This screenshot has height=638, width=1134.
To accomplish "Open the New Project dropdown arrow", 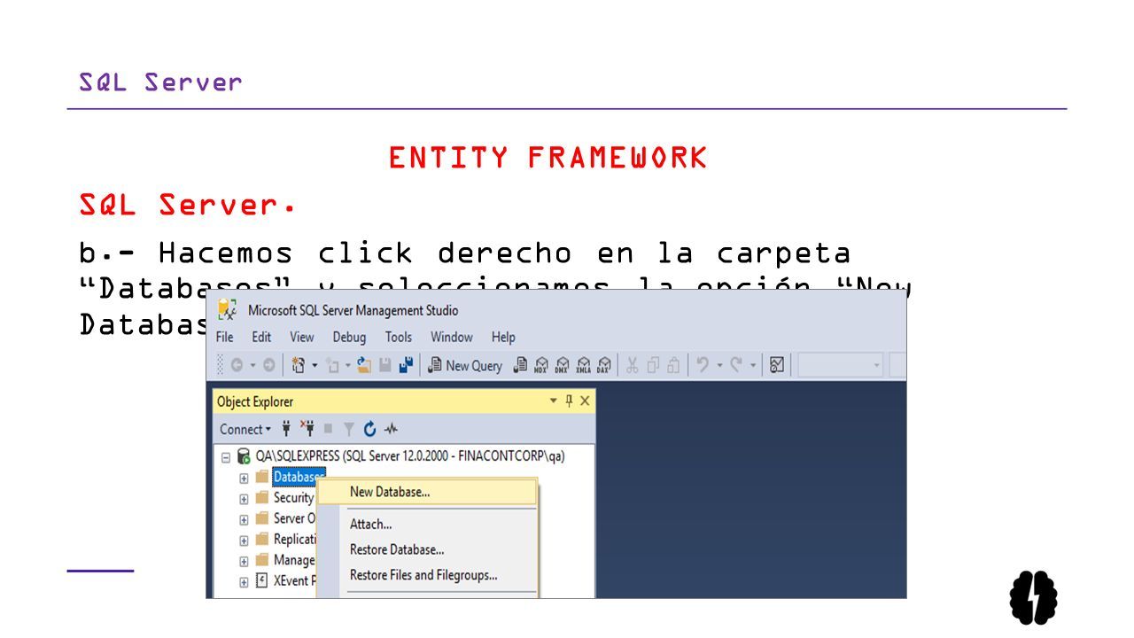I will click(314, 365).
